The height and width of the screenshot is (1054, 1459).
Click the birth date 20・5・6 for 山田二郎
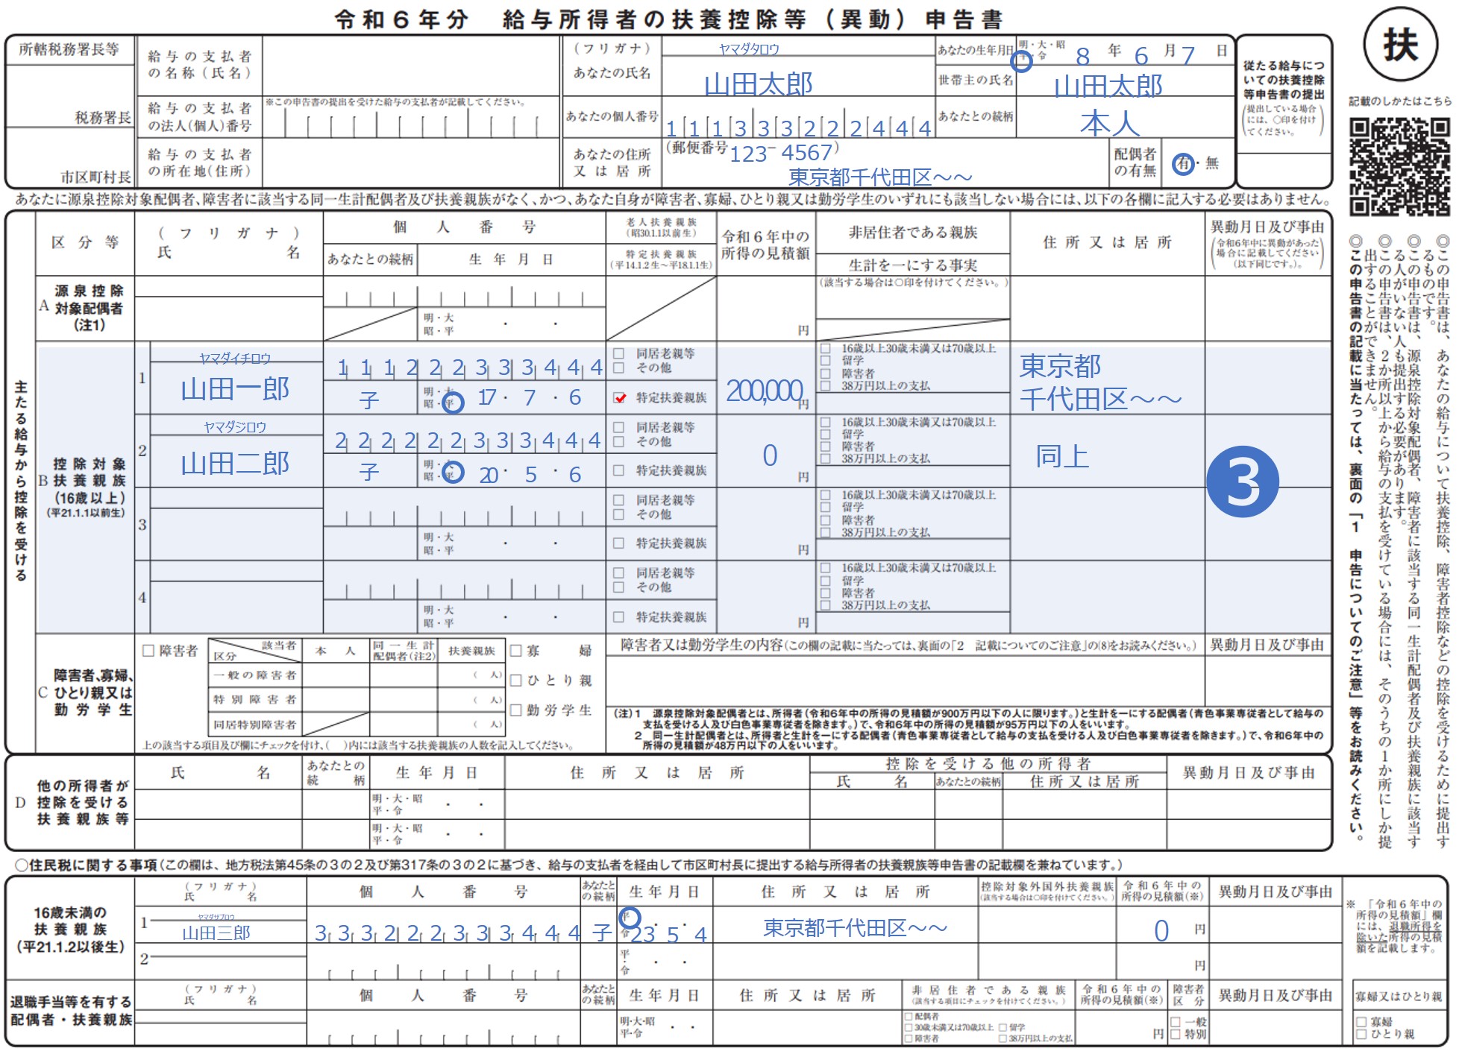(x=530, y=475)
